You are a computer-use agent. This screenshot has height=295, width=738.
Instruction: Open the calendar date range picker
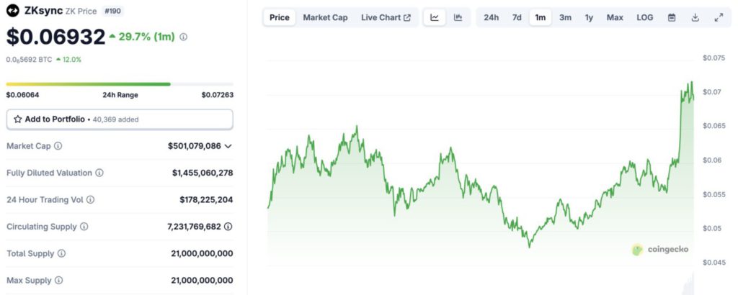[x=672, y=17]
